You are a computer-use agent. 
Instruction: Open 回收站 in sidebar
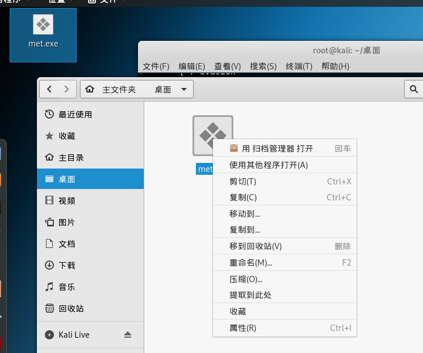[90, 308]
